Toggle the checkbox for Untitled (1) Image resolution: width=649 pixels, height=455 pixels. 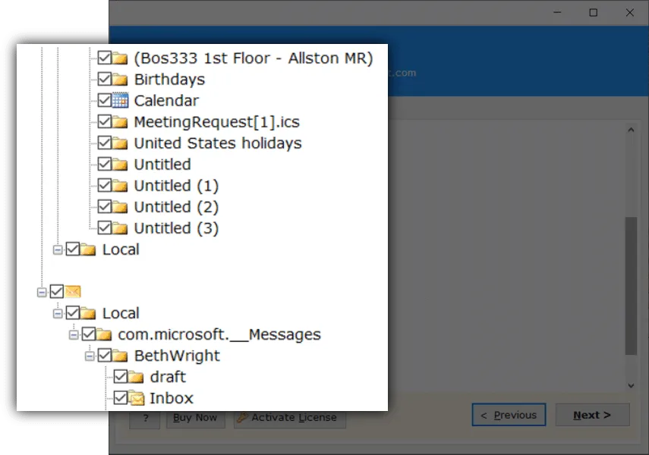(106, 185)
